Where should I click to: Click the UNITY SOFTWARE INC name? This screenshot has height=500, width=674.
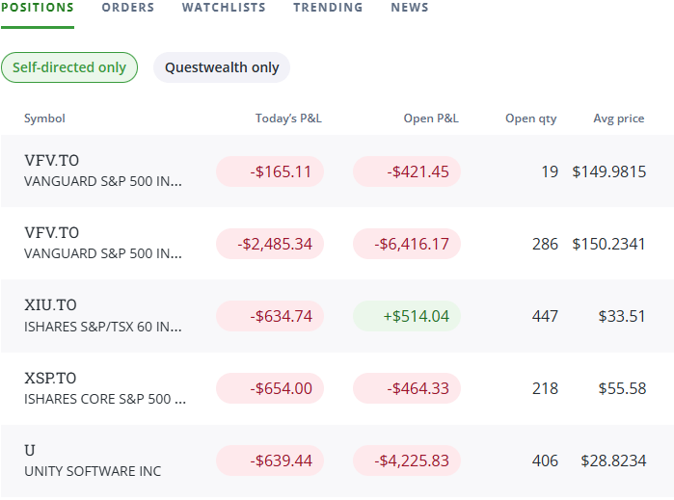(93, 471)
